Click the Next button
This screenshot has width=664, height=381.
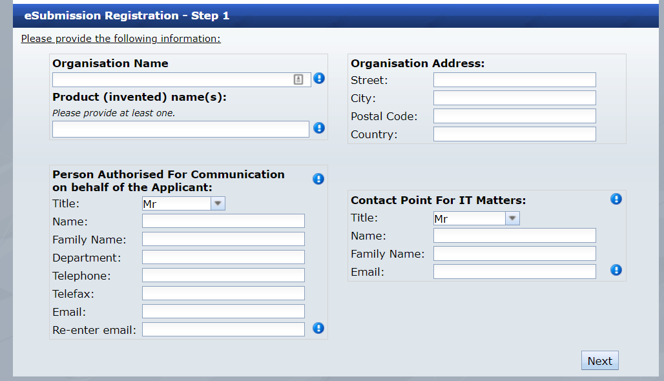pos(599,361)
